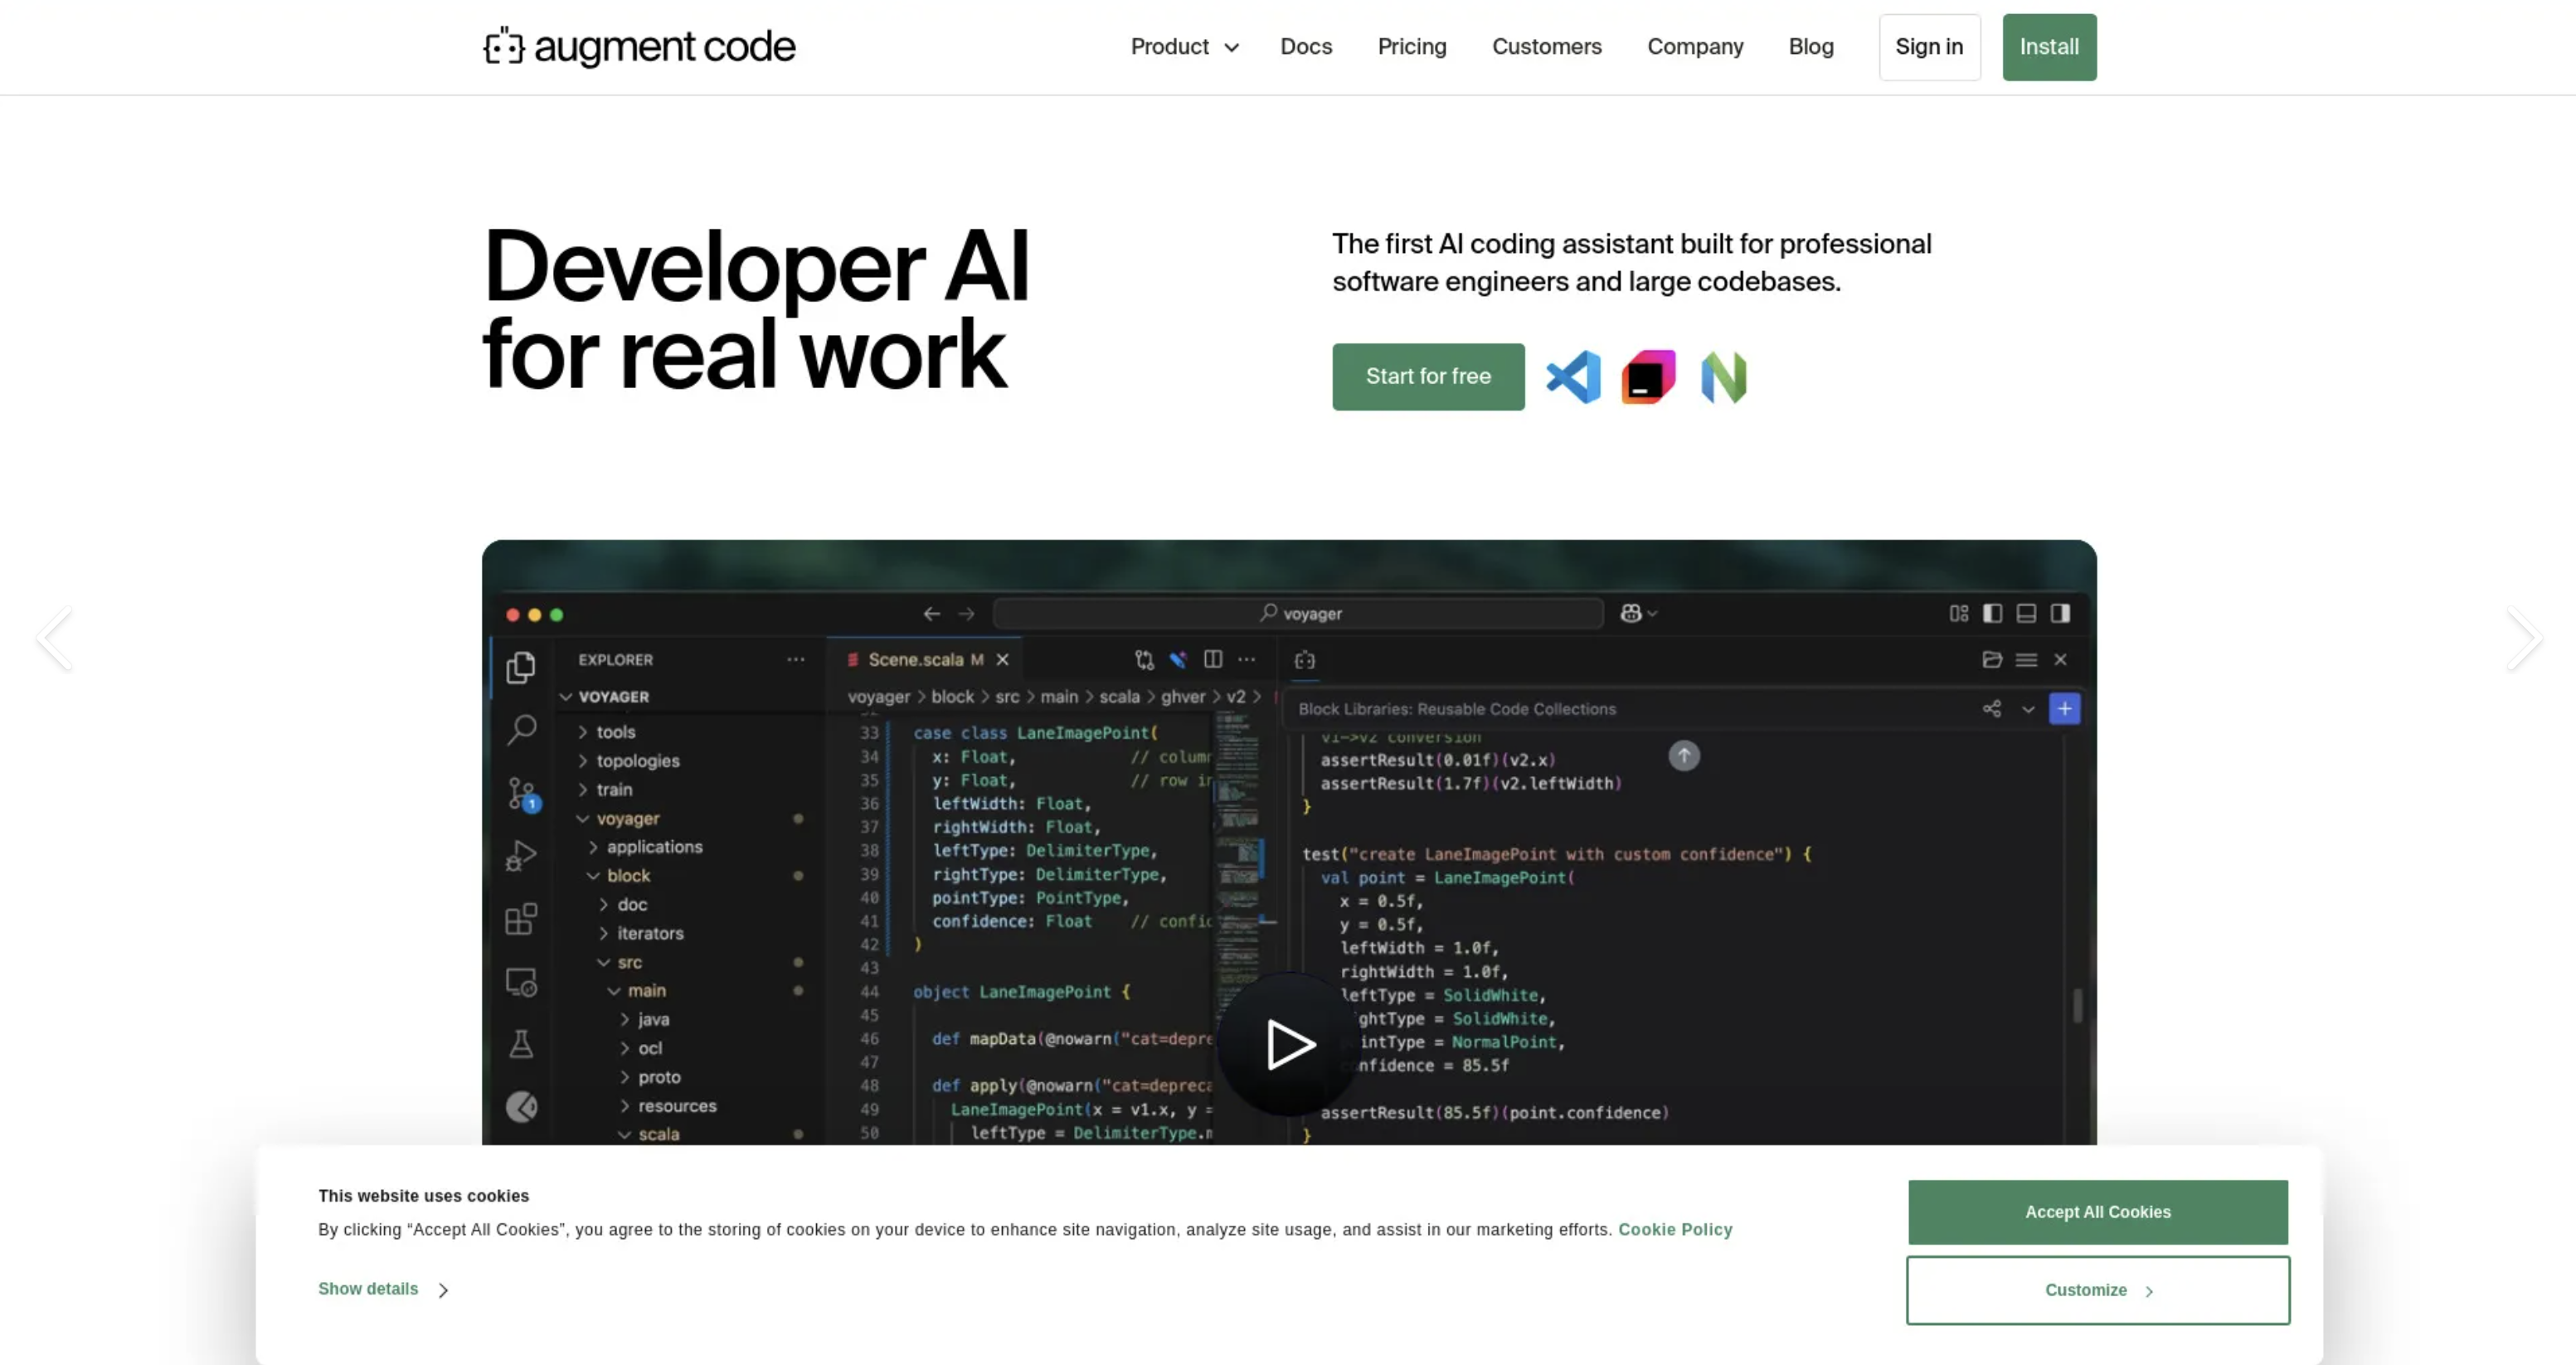Open the Pricing page

pos(1412,47)
